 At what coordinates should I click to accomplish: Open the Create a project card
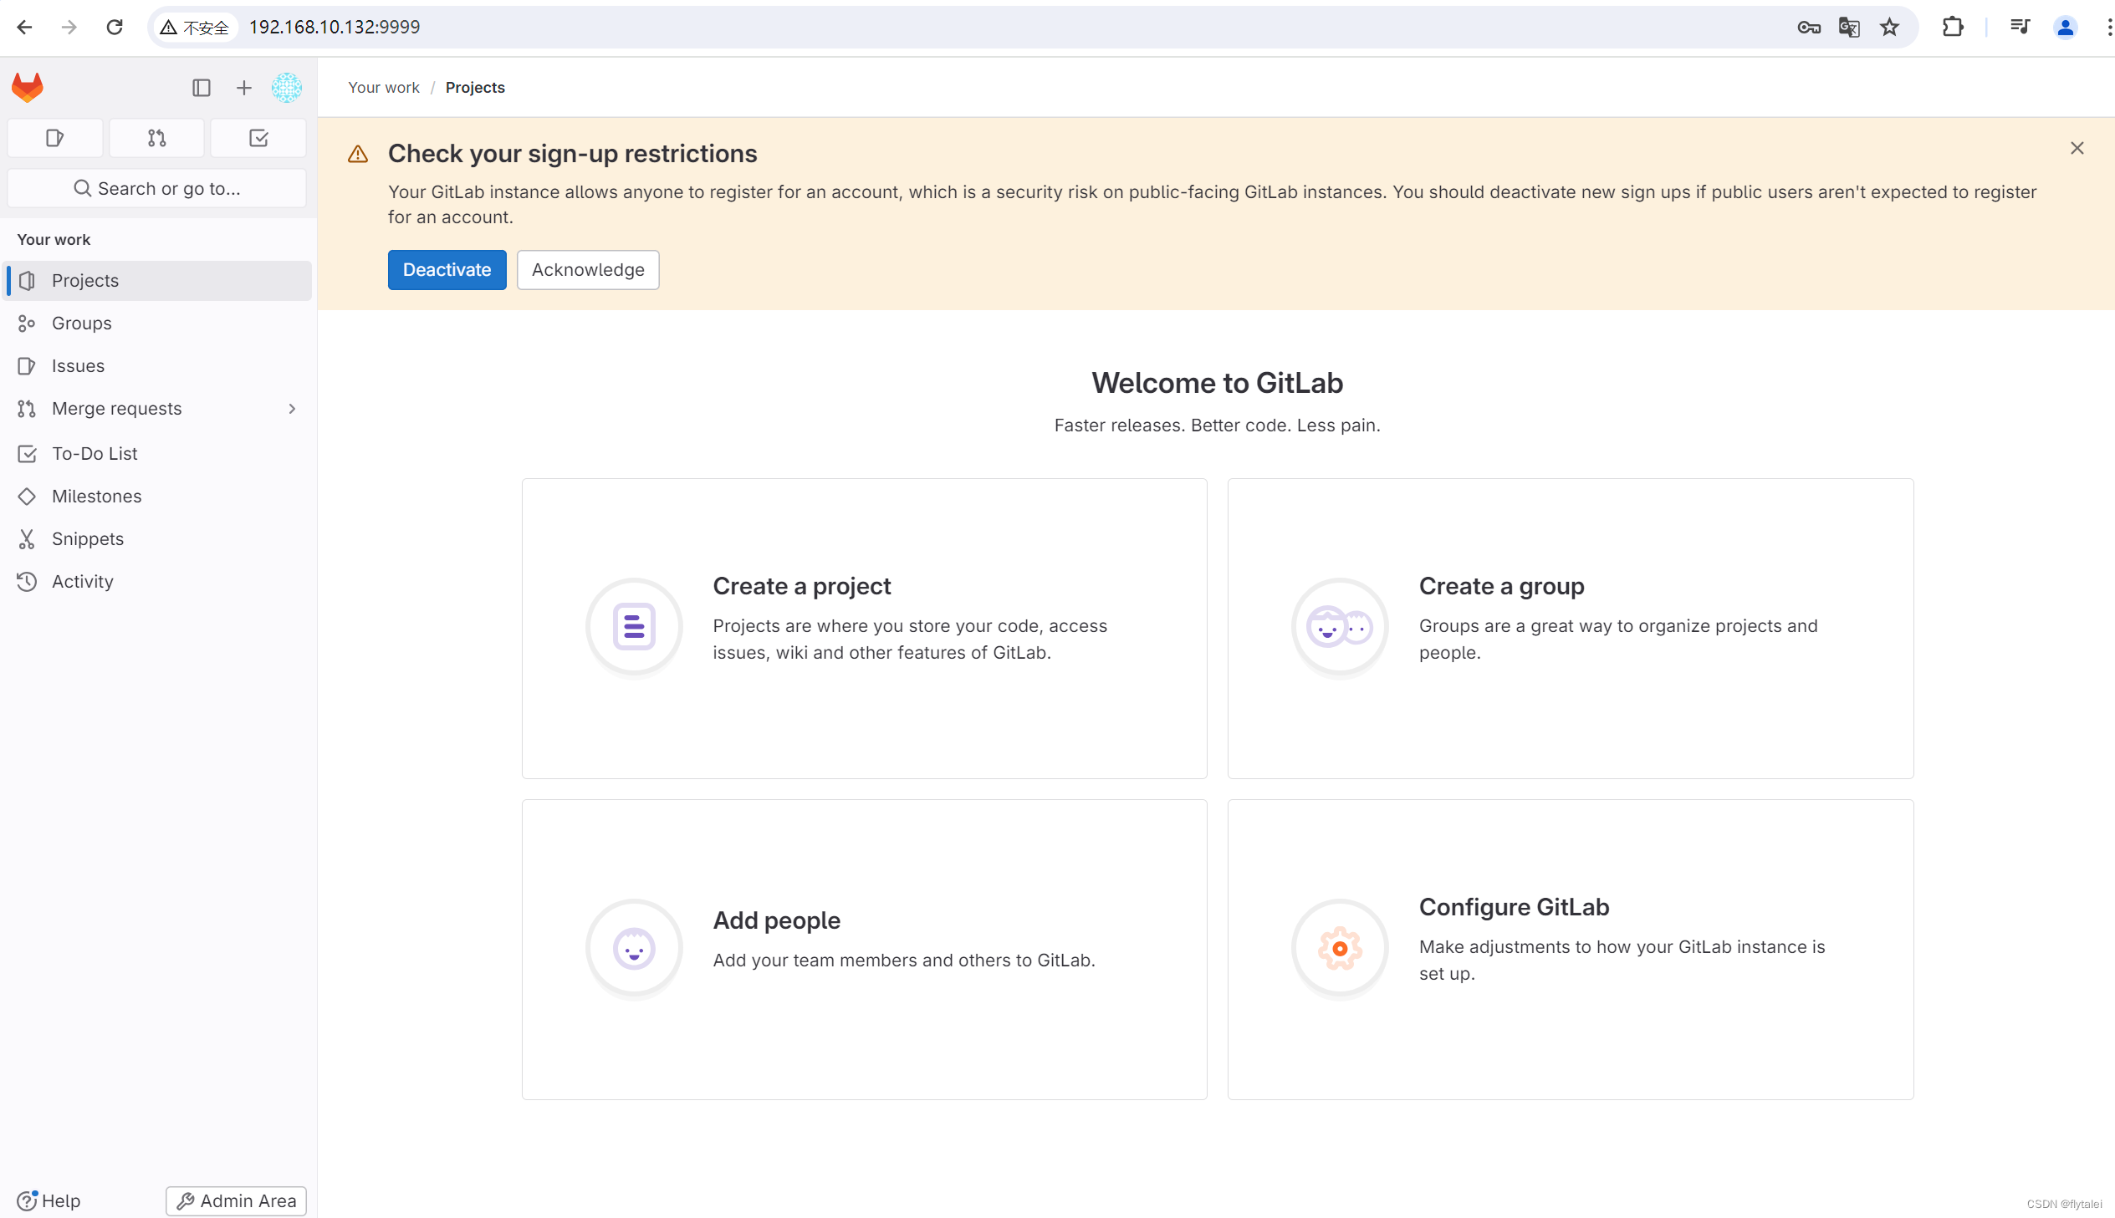coord(864,629)
